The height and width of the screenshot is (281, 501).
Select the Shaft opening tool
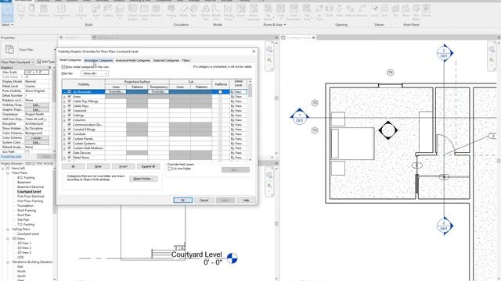pyautogui.click(x=329, y=11)
